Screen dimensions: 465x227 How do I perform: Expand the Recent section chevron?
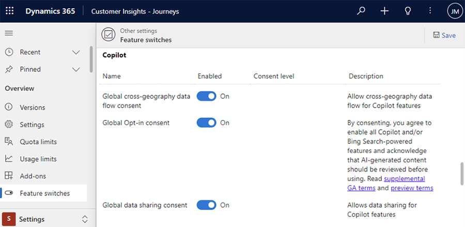[x=76, y=52]
